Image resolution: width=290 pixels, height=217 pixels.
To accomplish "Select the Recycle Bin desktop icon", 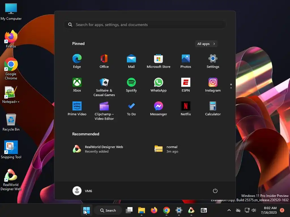I will [11, 122].
